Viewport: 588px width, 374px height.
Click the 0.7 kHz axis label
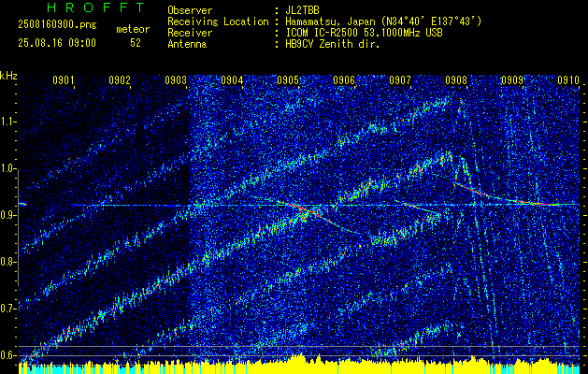tap(7, 309)
